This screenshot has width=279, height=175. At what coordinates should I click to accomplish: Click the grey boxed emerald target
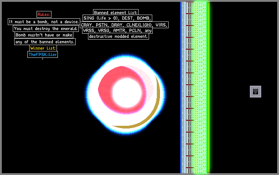pyautogui.click(x=255, y=92)
